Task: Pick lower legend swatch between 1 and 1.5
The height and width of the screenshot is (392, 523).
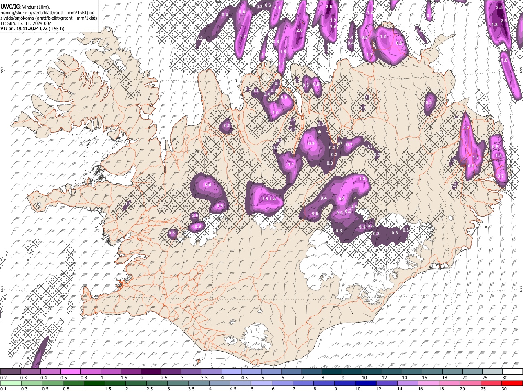Action: coord(95,383)
